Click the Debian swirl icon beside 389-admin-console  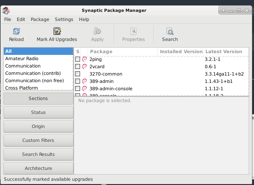(85, 88)
